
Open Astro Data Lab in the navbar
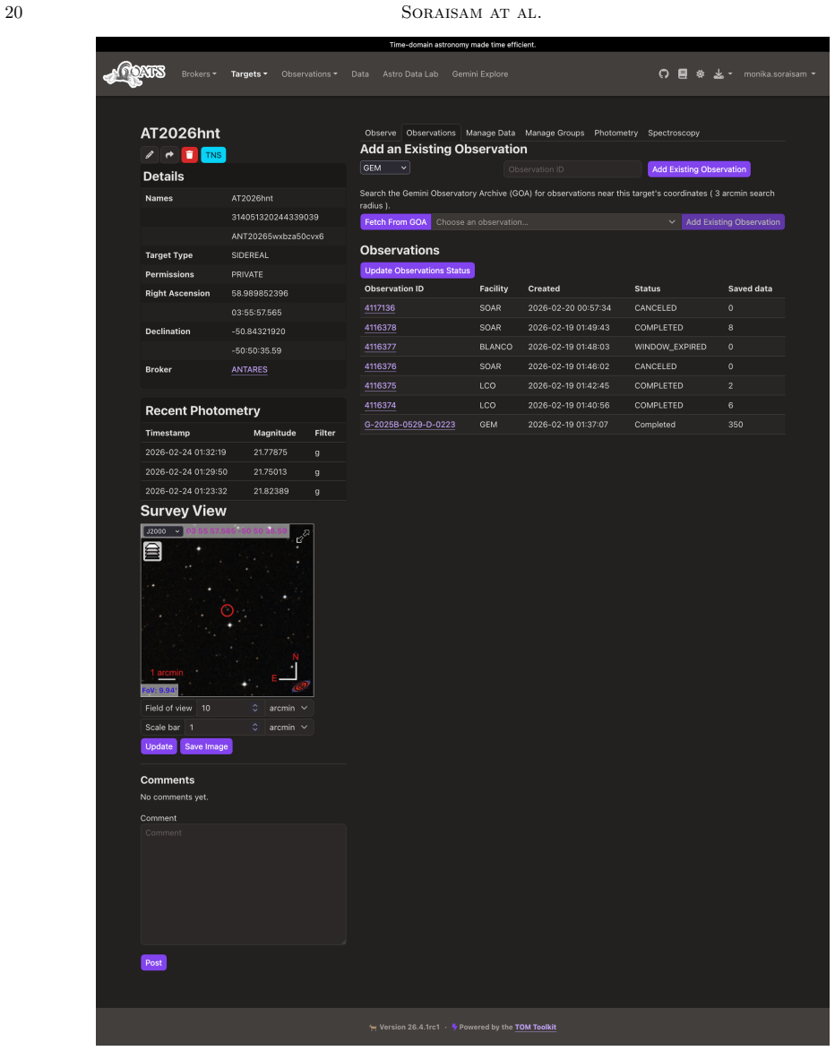pyautogui.click(x=410, y=73)
